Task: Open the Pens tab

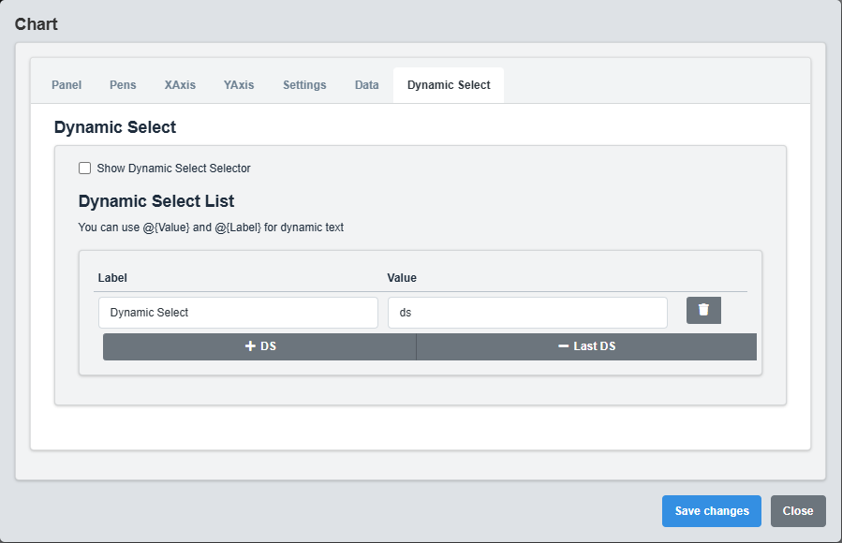Action: tap(123, 84)
